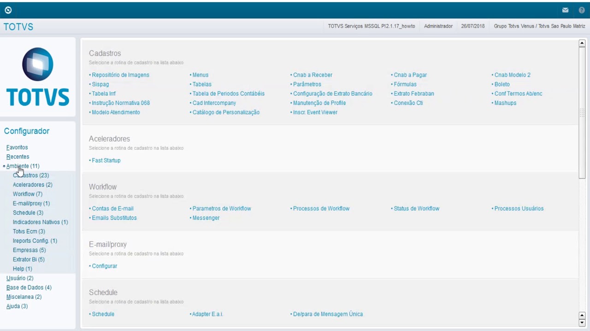The height and width of the screenshot is (331, 590).
Task: Open the mail messages icon
Action: point(565,10)
